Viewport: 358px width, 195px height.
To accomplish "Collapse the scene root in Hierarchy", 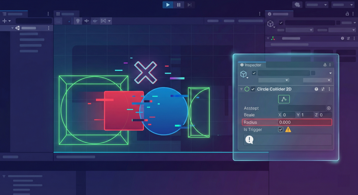I will (x=13, y=28).
